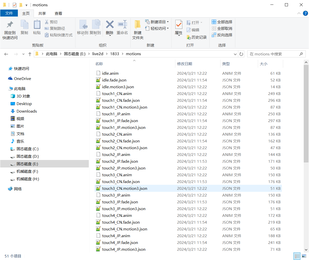Click the Cut scissors icon
Image resolution: width=309 pixels, height=260 pixels.
click(x=47, y=22)
